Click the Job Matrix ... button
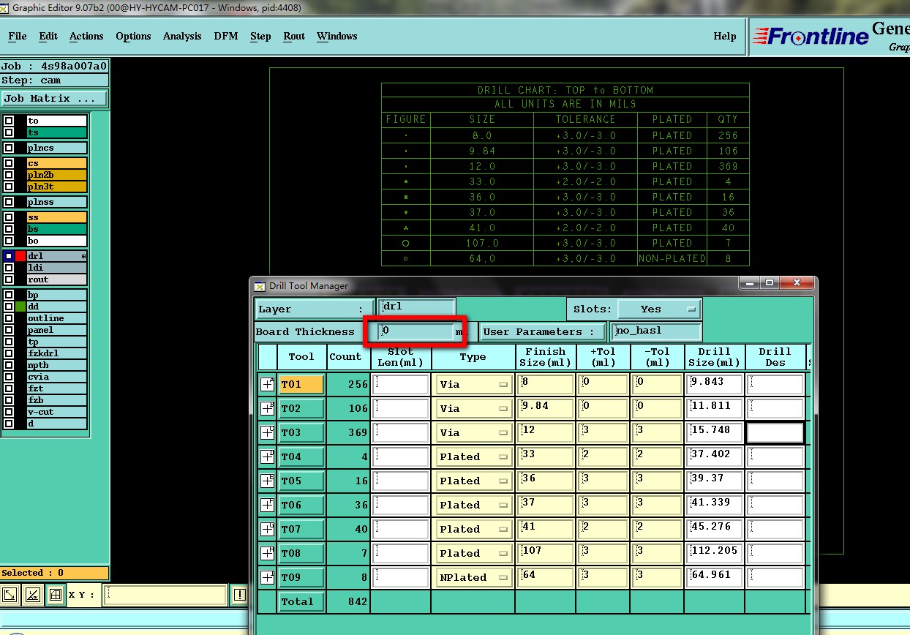This screenshot has height=635, width=910. pos(54,98)
